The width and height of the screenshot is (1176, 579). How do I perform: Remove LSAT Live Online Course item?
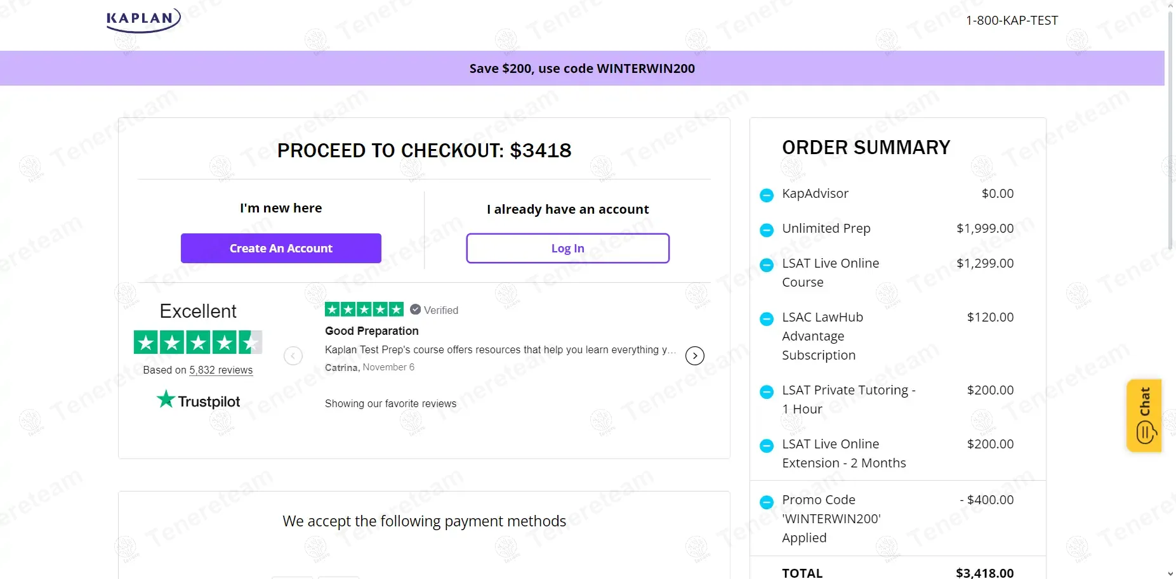click(767, 264)
